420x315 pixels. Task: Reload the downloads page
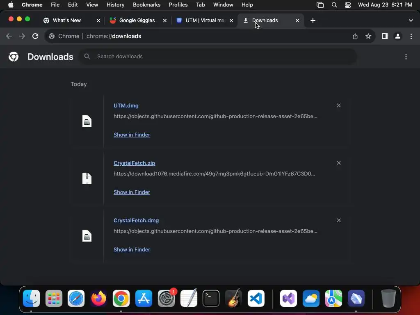coord(35,36)
